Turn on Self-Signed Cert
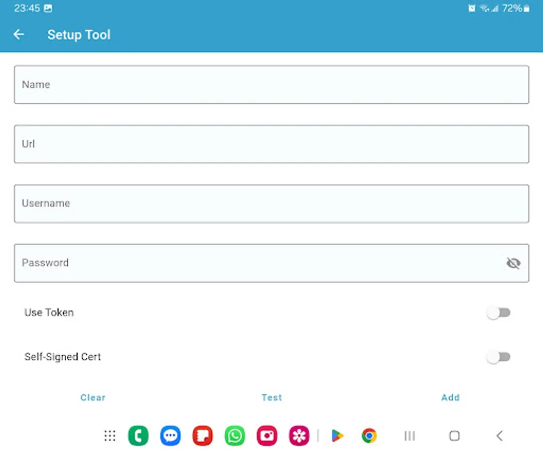 pyautogui.click(x=499, y=357)
